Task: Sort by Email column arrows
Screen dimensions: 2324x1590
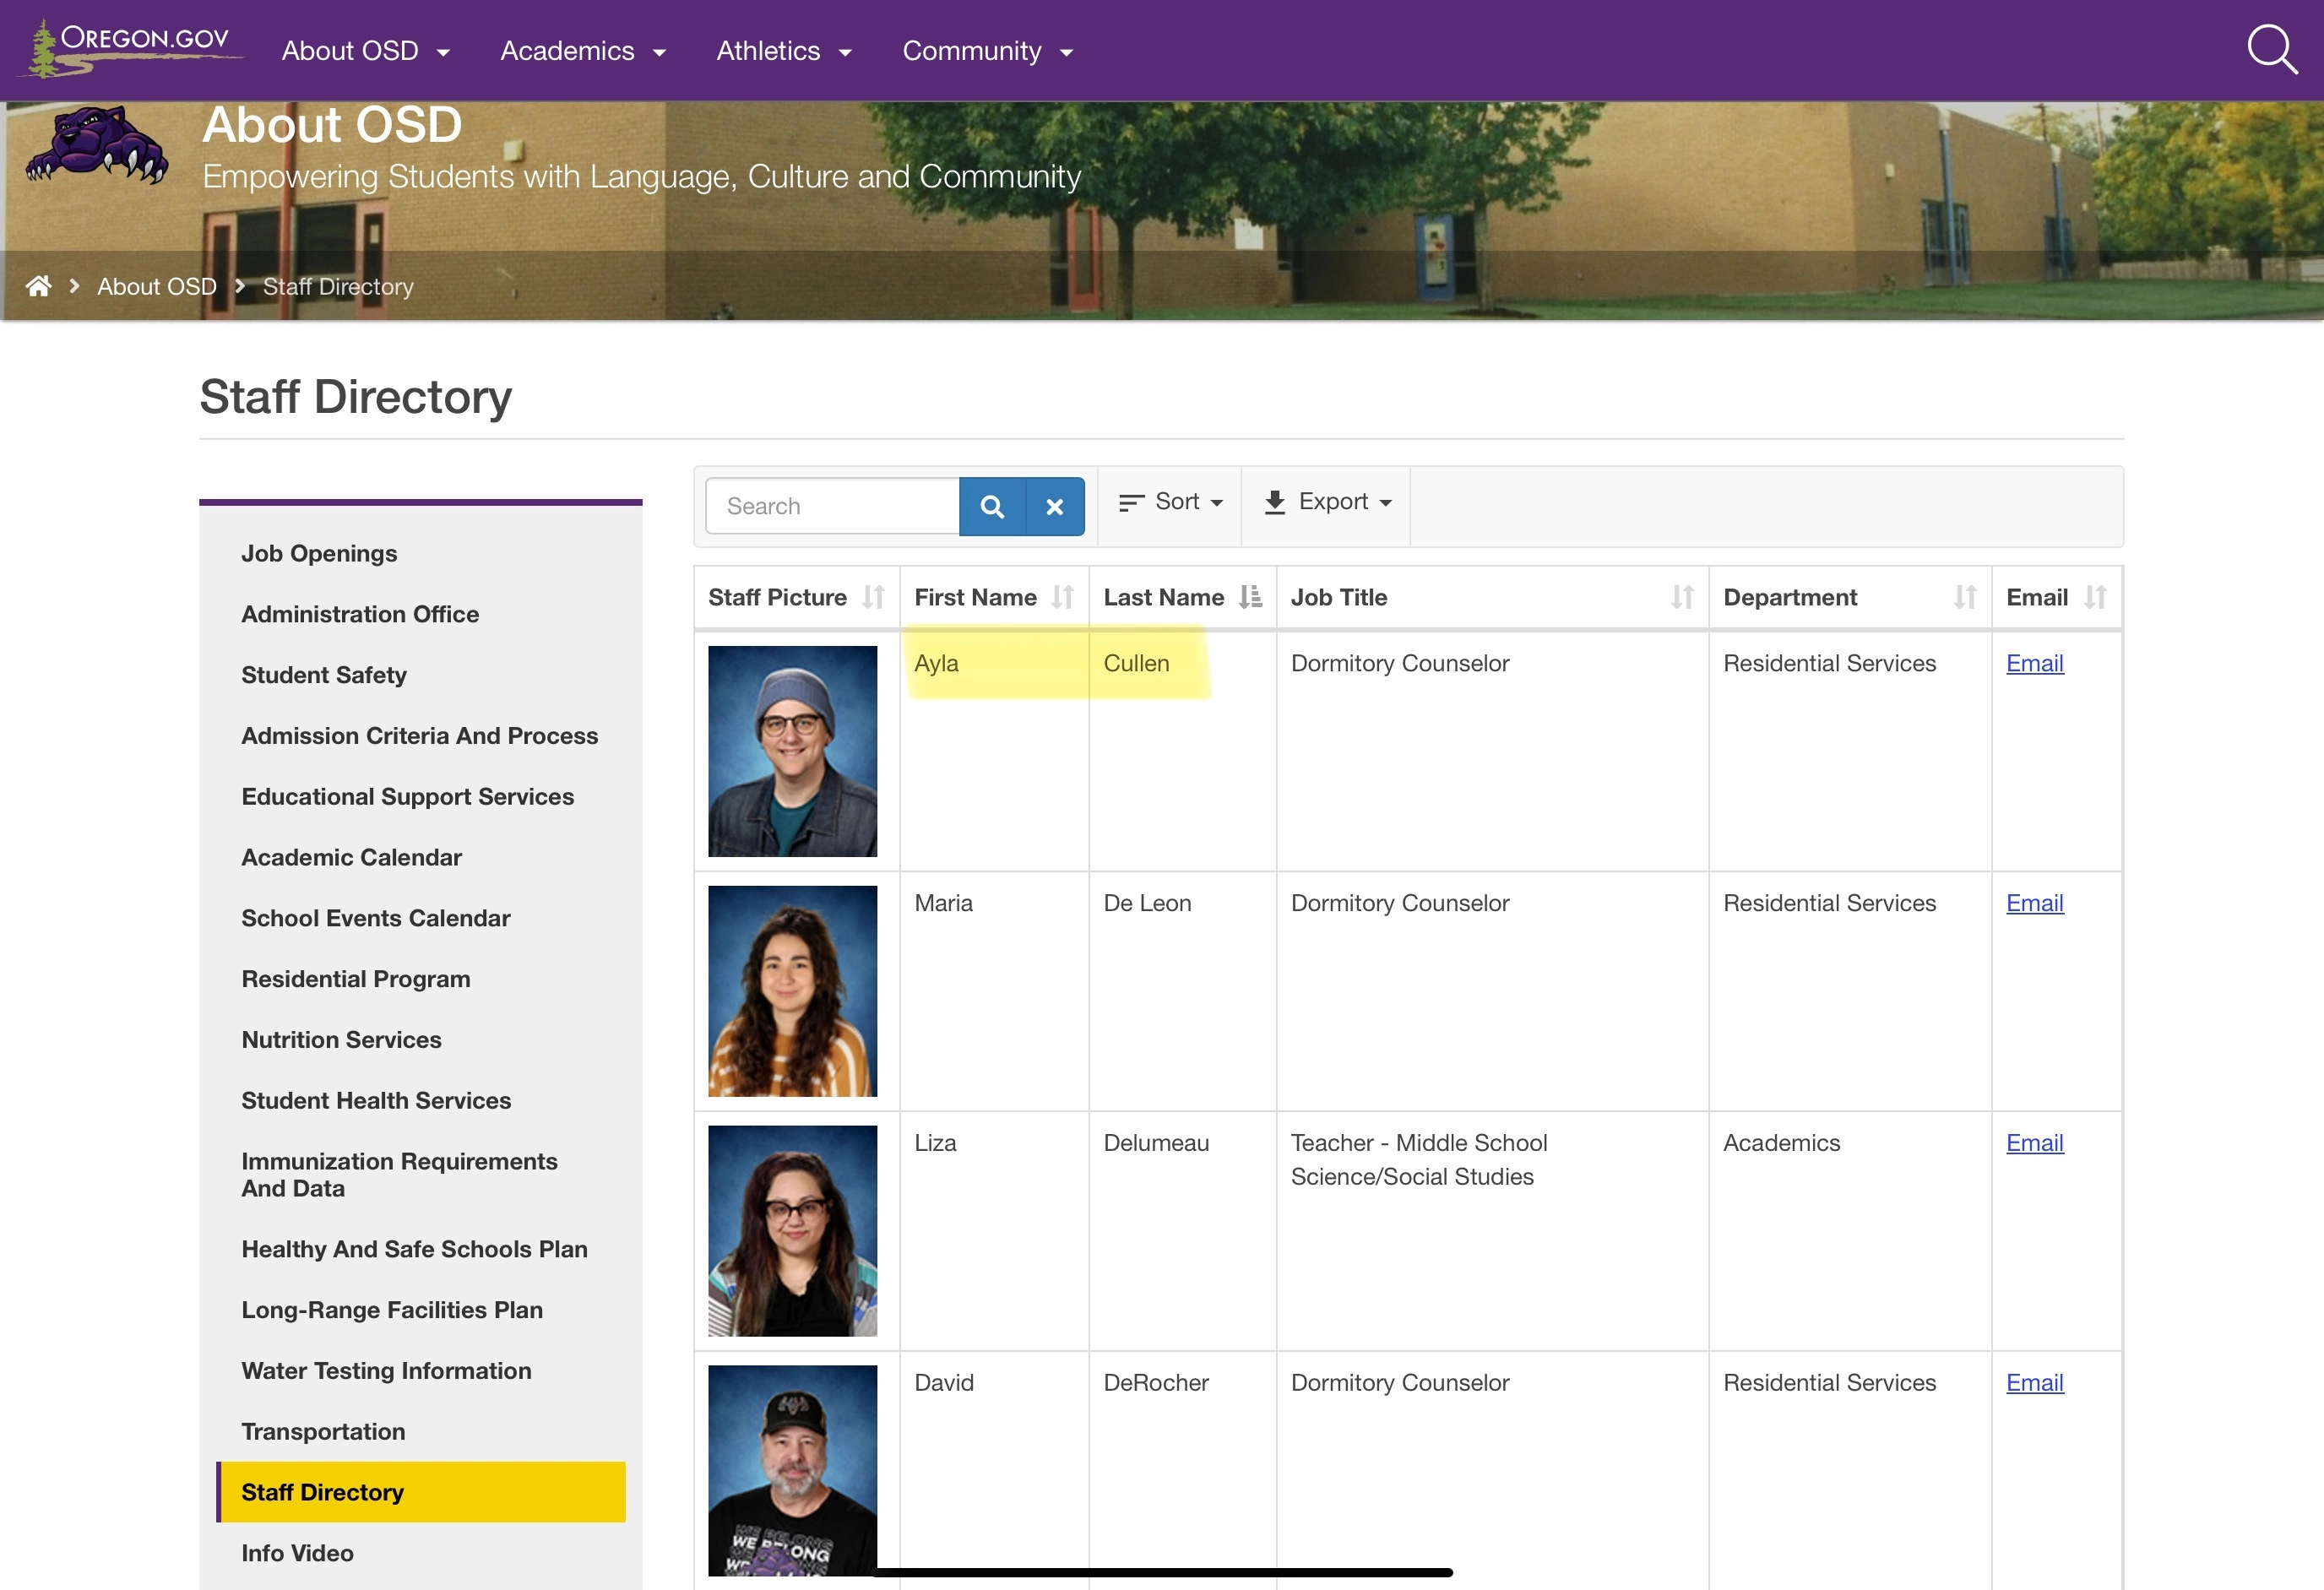Action: coord(2095,597)
